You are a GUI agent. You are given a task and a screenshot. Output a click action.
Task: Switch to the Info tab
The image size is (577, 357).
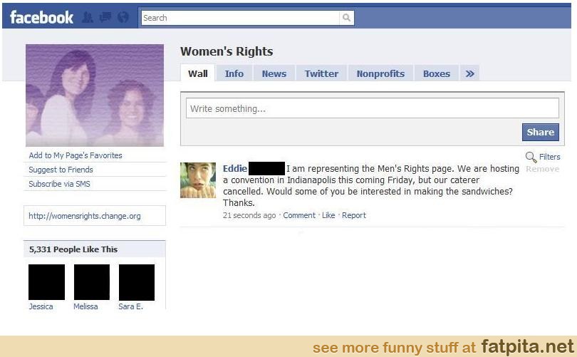tap(234, 73)
